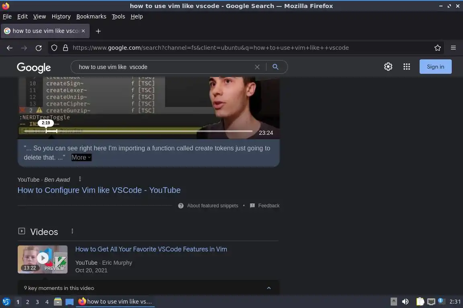Screen dimensions: 463x308
Task: Click About featured snippets link
Action: [212, 206]
